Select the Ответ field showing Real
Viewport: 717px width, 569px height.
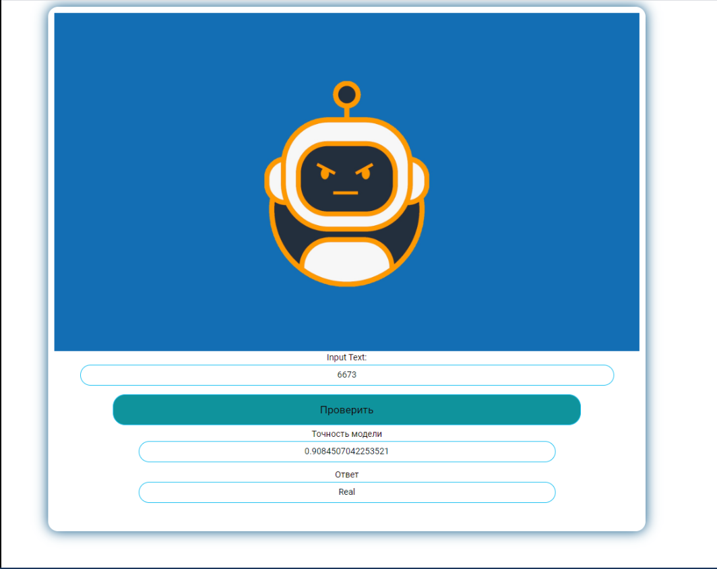click(346, 492)
